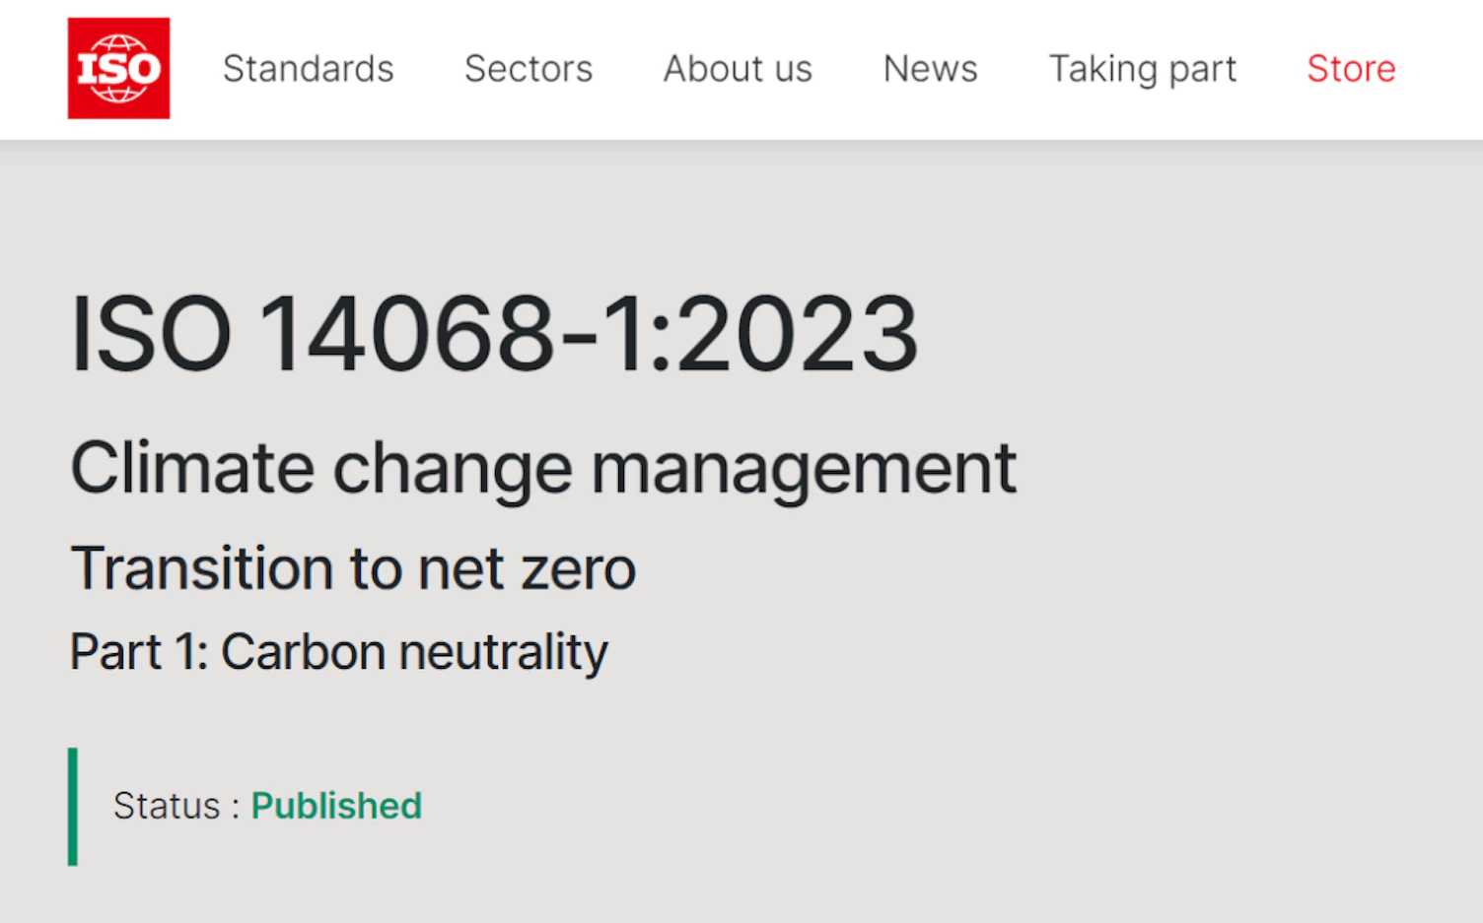Image resolution: width=1483 pixels, height=923 pixels.
Task: Select Taking part in navigation
Action: tap(1142, 69)
